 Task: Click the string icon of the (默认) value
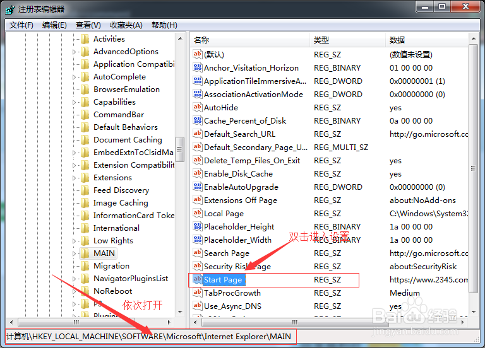pyautogui.click(x=197, y=54)
